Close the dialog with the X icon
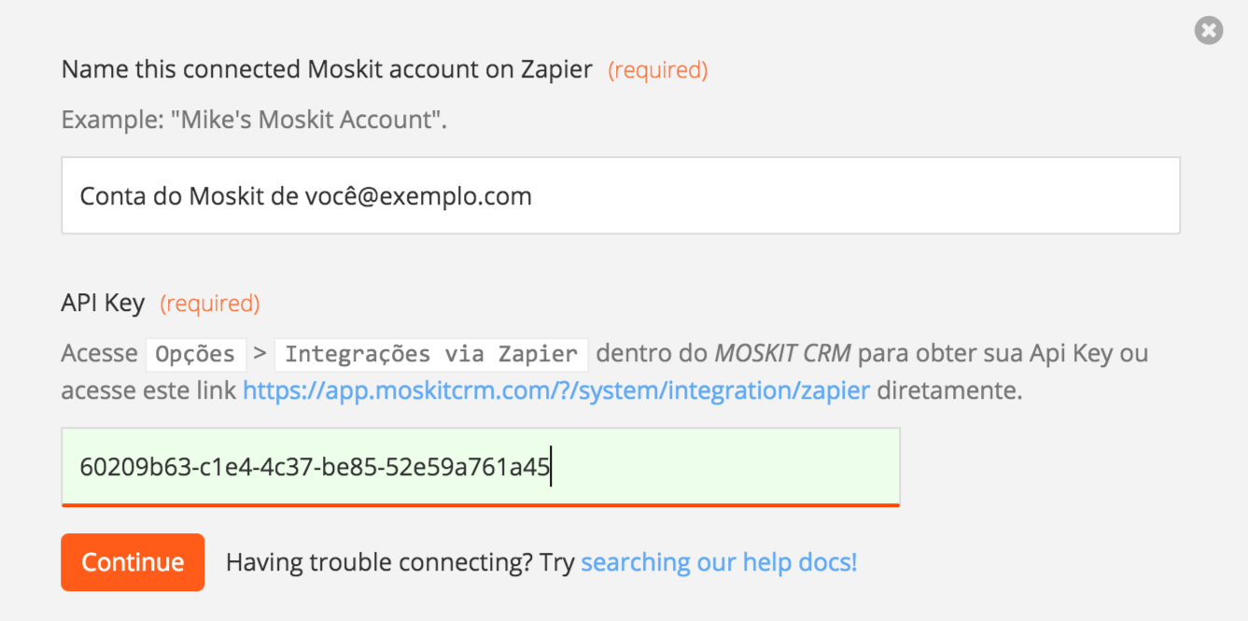The height and width of the screenshot is (621, 1248). [x=1209, y=31]
